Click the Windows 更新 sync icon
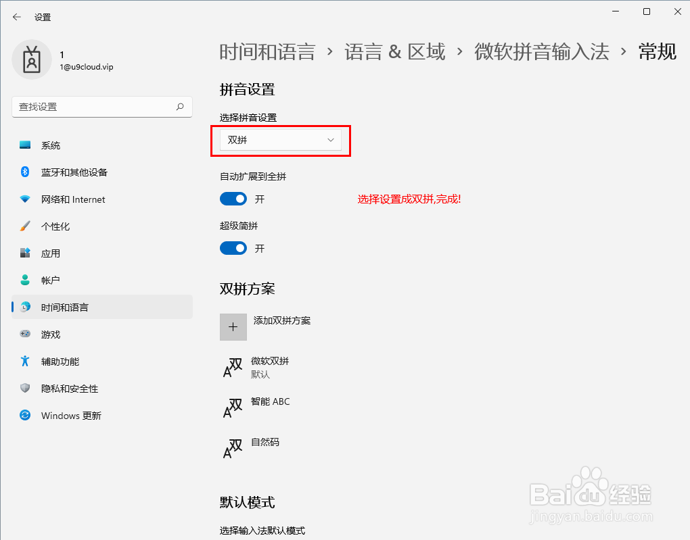 tap(25, 415)
